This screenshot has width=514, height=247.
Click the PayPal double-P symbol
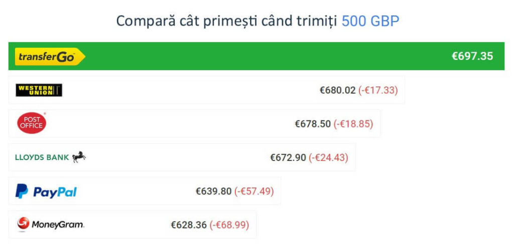[x=22, y=191]
